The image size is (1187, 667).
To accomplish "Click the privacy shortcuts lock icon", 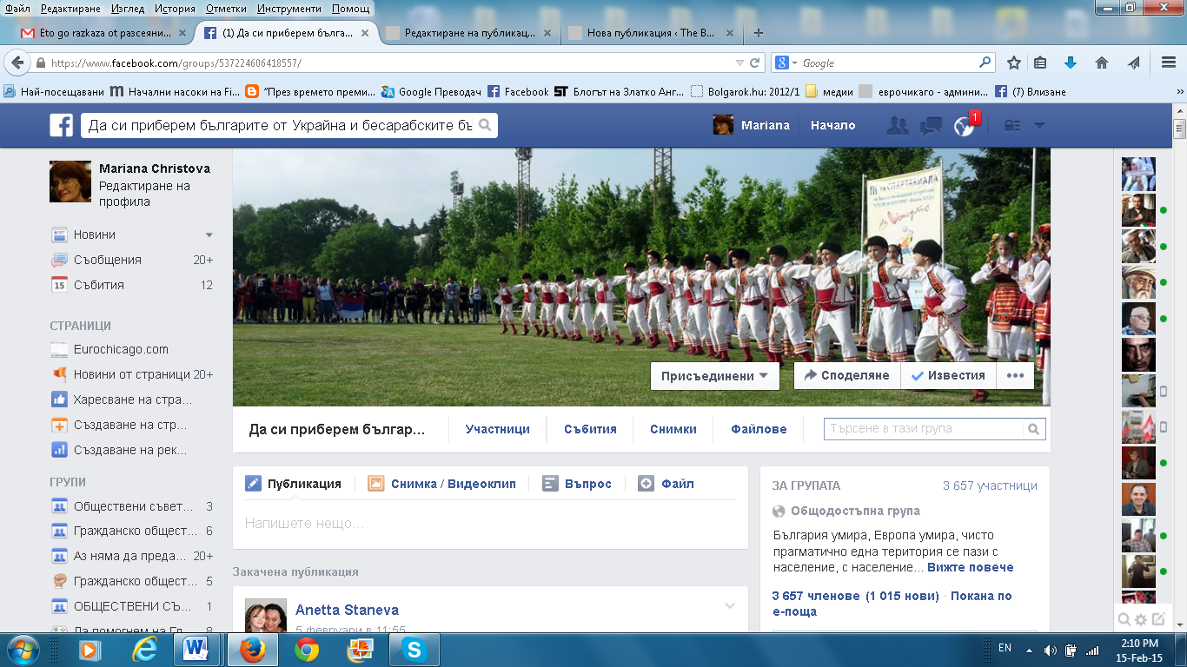I will (1011, 126).
